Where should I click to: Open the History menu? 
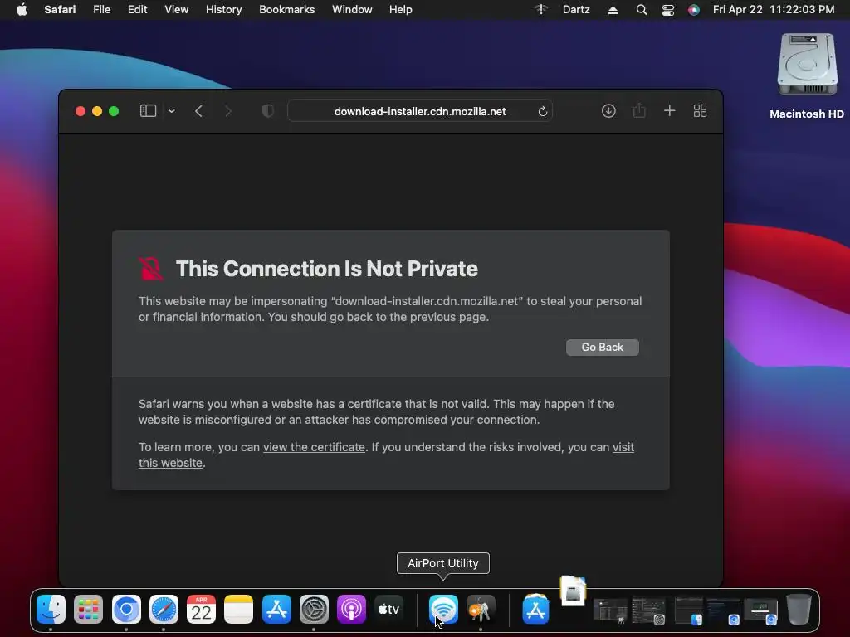[x=223, y=10]
